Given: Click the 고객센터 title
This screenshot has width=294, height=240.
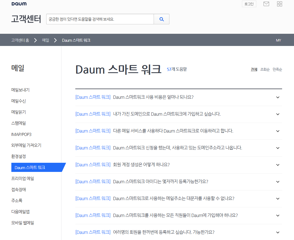Looking at the screenshot, I should (26, 19).
